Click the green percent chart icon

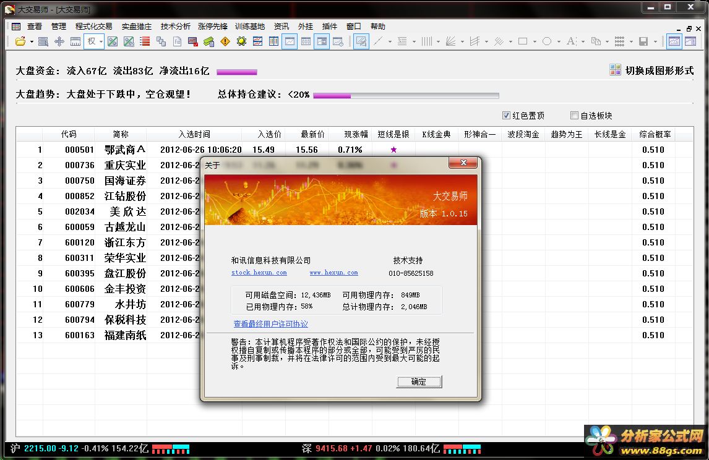pyautogui.click(x=113, y=41)
